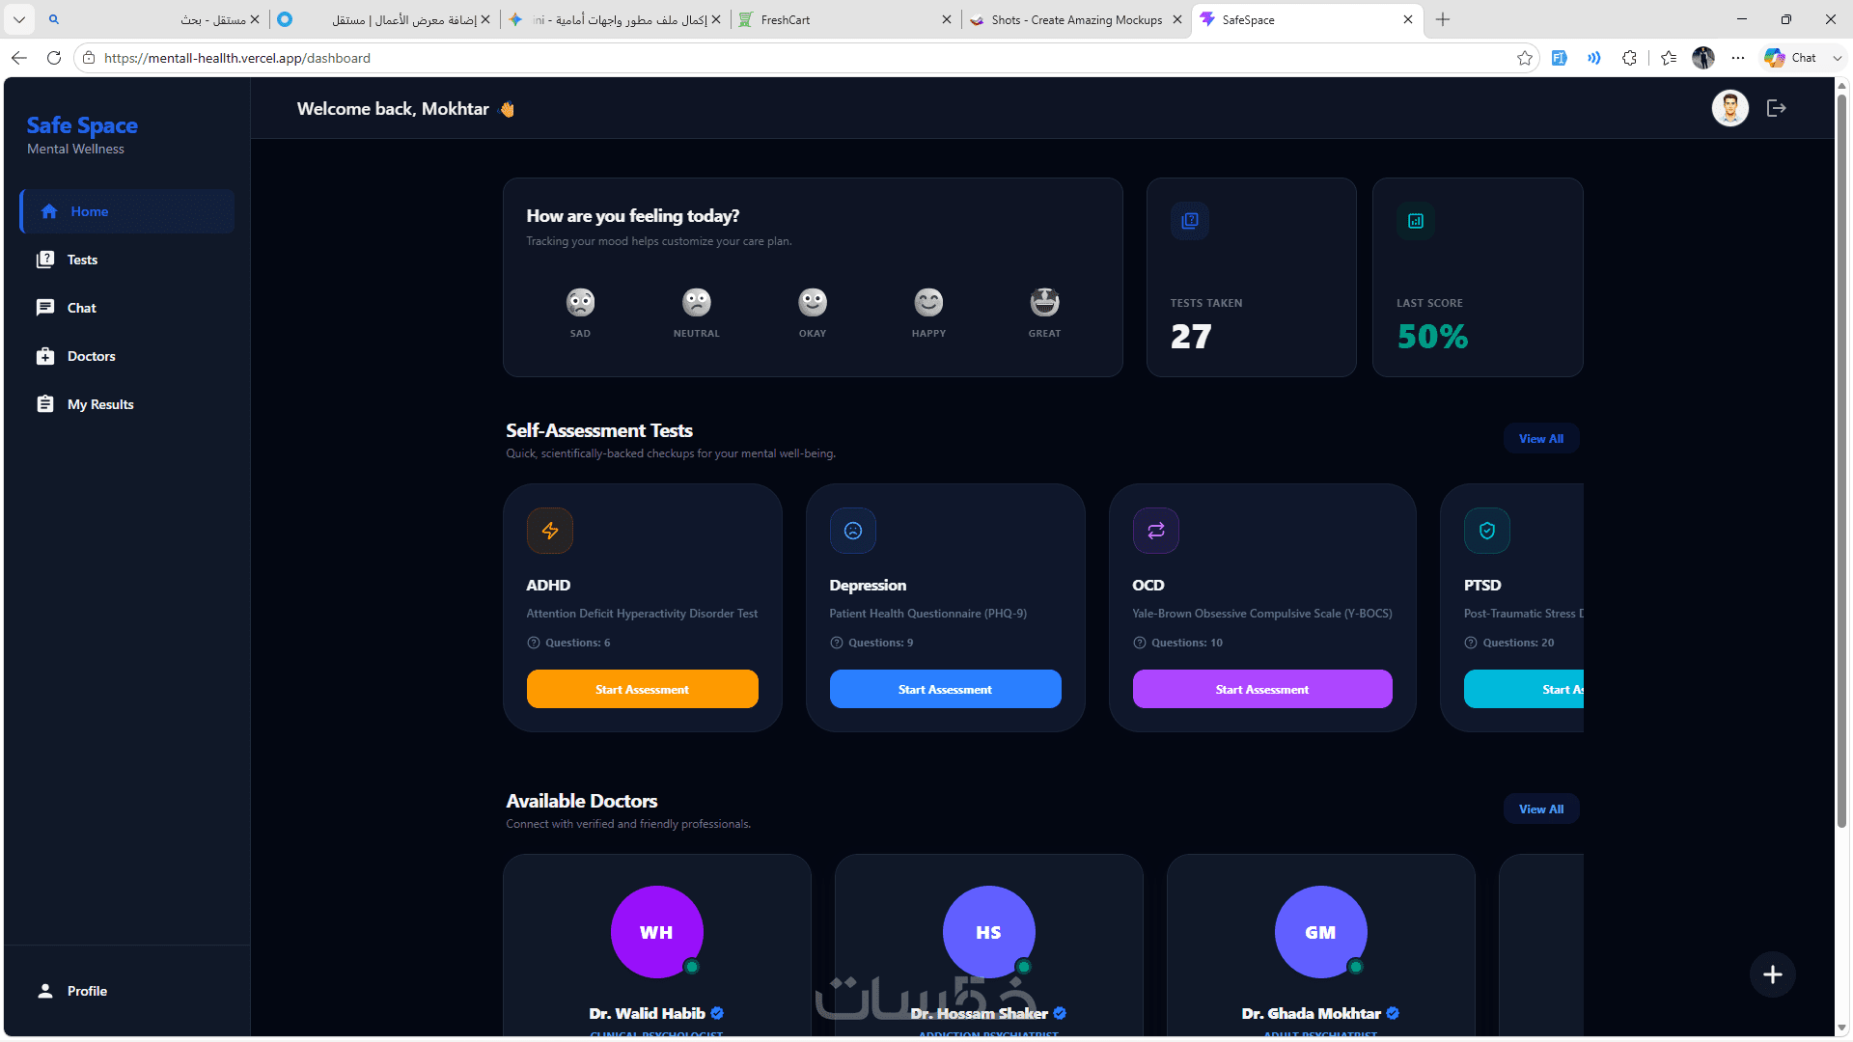Image resolution: width=1853 pixels, height=1042 pixels.
Task: Close the SafeSpace tab
Action: tap(1408, 19)
